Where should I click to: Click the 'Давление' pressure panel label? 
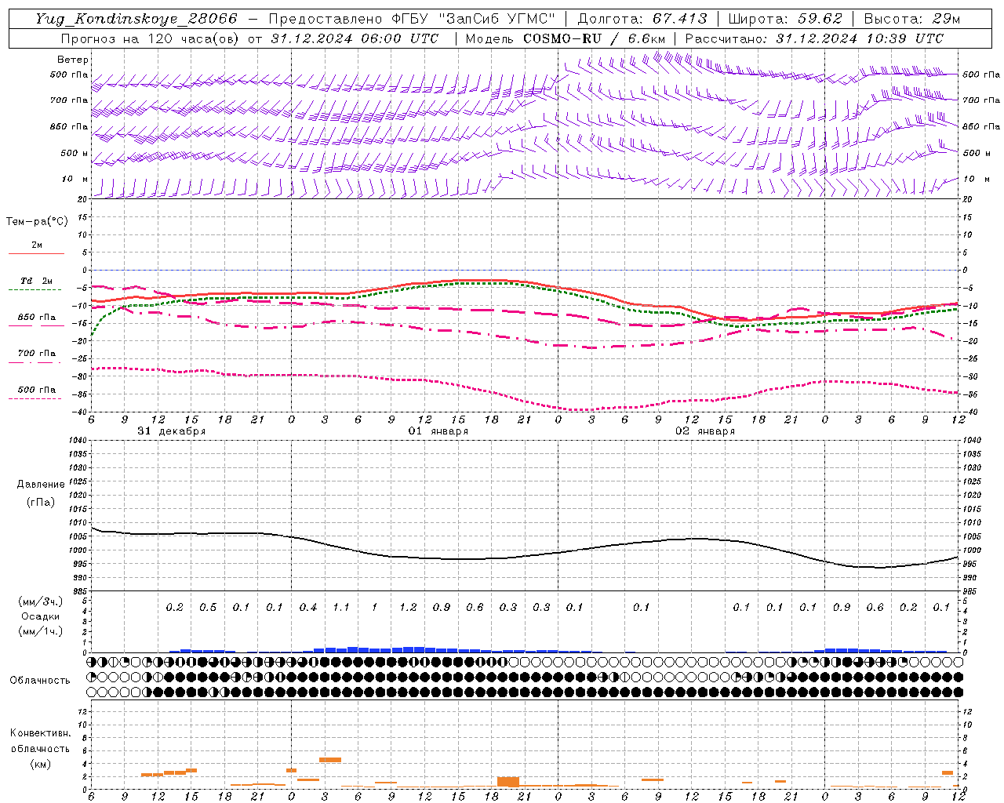(41, 485)
